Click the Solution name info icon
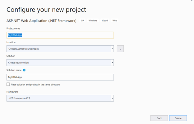The image size is (194, 124). coord(24,70)
